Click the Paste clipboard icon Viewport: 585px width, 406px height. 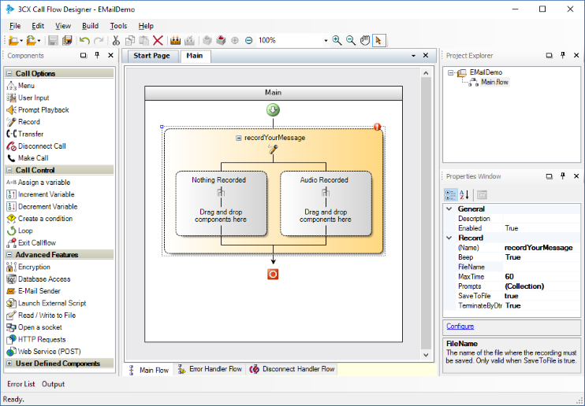144,40
